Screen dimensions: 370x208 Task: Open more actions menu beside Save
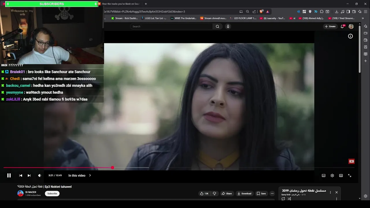272,194
